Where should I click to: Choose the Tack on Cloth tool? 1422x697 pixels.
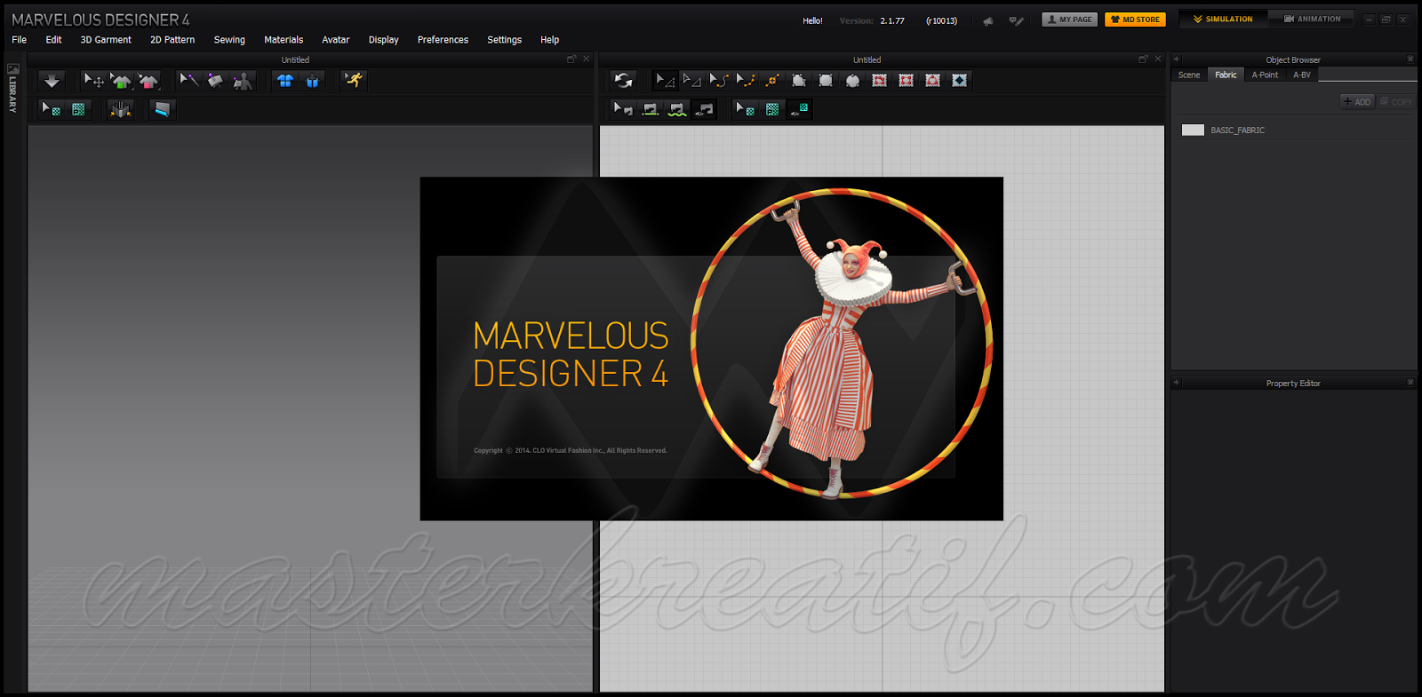pyautogui.click(x=215, y=81)
